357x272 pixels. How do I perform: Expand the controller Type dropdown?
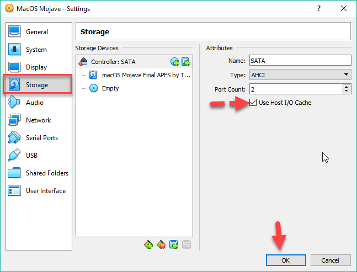300,74
